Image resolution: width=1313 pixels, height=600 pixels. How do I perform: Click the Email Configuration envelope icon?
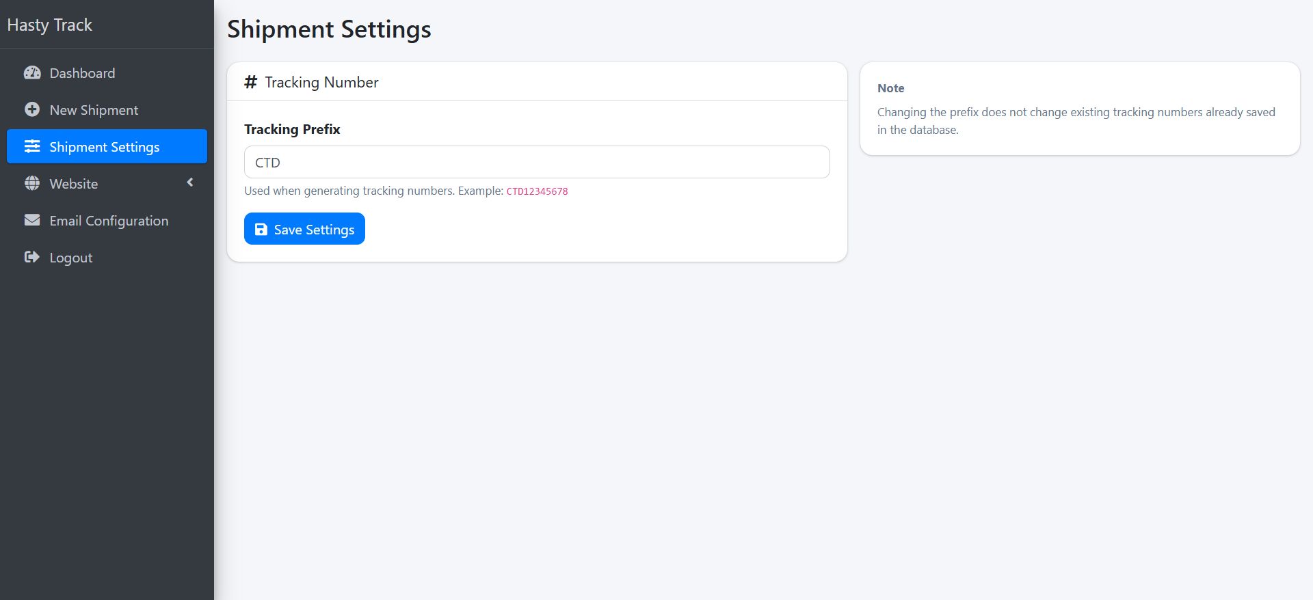click(32, 221)
